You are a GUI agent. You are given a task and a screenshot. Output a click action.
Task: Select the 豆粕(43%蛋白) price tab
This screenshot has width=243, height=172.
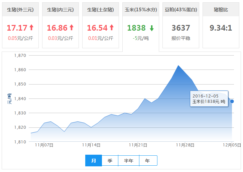pyautogui.click(x=181, y=25)
